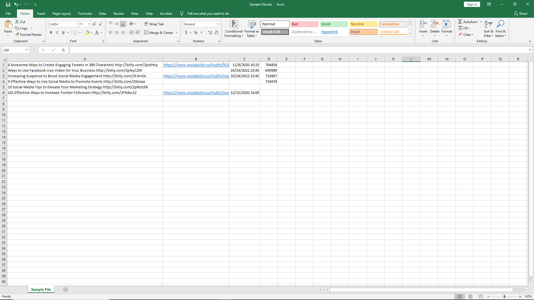534x300 pixels.
Task: Open the Name Box dropdown arrow
Action: click(27, 50)
